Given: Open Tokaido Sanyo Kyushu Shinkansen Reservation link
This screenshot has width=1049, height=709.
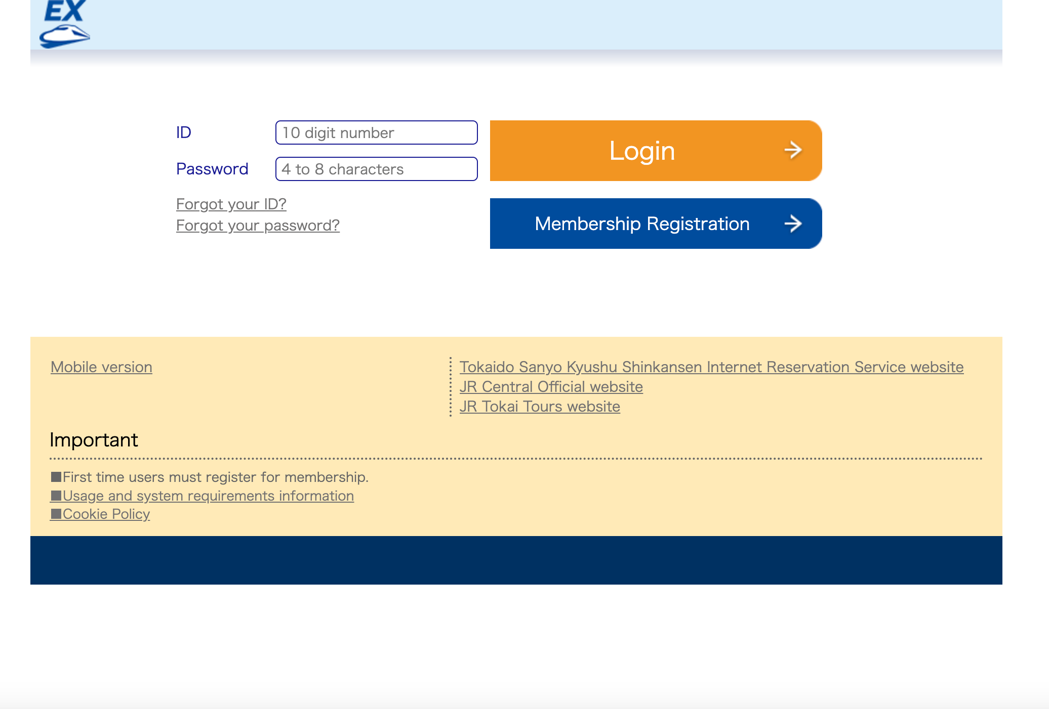Looking at the screenshot, I should (711, 367).
